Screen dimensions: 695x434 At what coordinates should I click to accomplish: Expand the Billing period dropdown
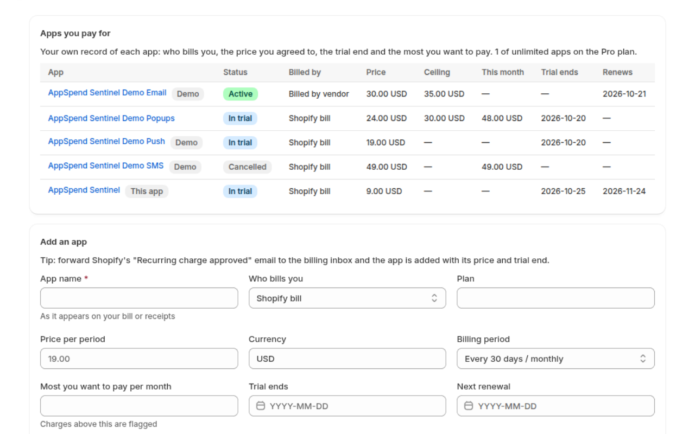pyautogui.click(x=555, y=359)
